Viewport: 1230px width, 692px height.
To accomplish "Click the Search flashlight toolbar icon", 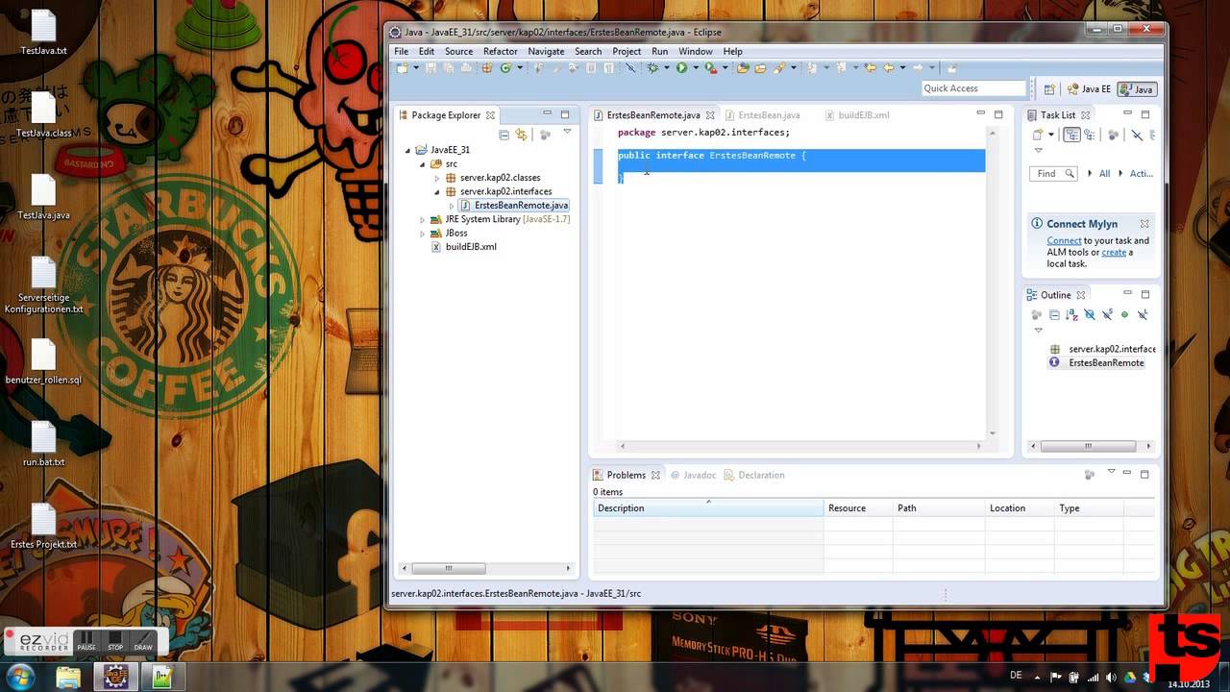I will click(x=779, y=67).
